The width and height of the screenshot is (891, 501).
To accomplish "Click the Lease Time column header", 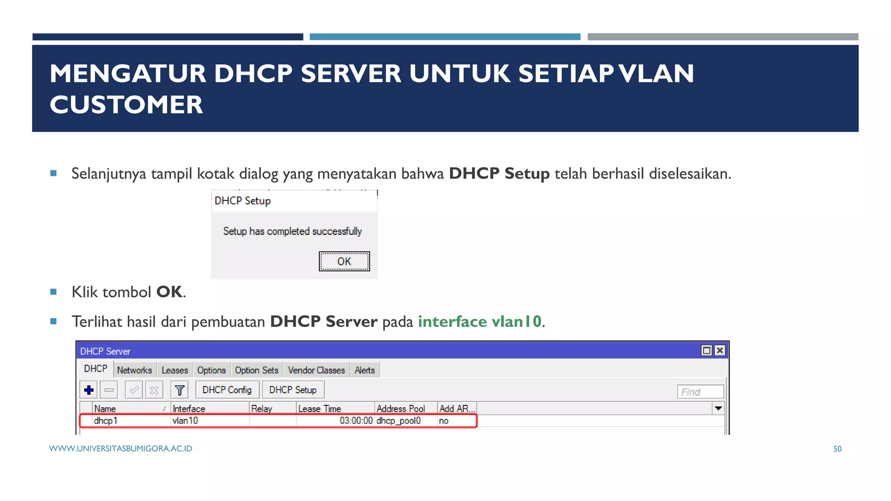I will pos(335,409).
